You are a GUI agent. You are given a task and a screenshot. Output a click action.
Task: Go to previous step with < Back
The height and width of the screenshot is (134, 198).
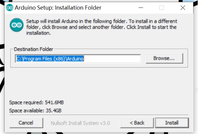(137, 123)
